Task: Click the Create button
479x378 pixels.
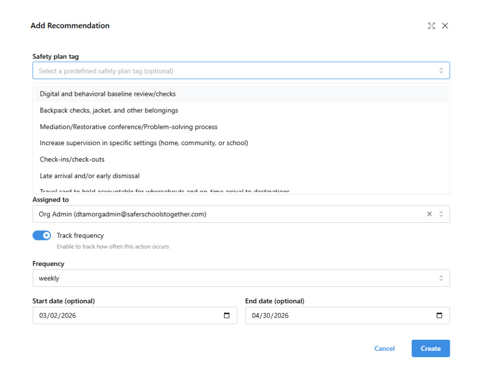Action: 431,348
